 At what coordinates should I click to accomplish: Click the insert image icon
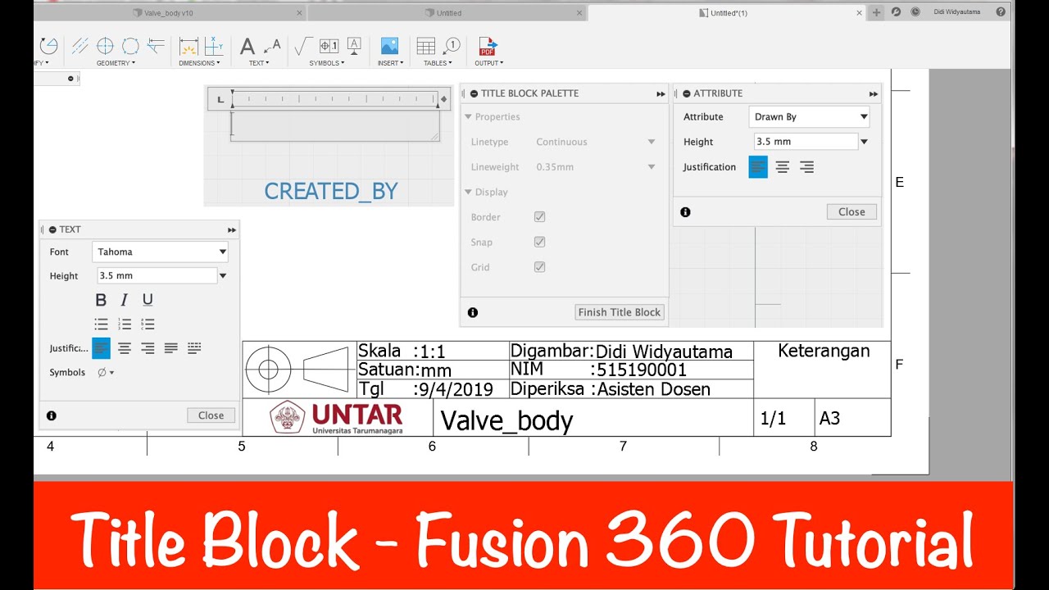(x=389, y=46)
